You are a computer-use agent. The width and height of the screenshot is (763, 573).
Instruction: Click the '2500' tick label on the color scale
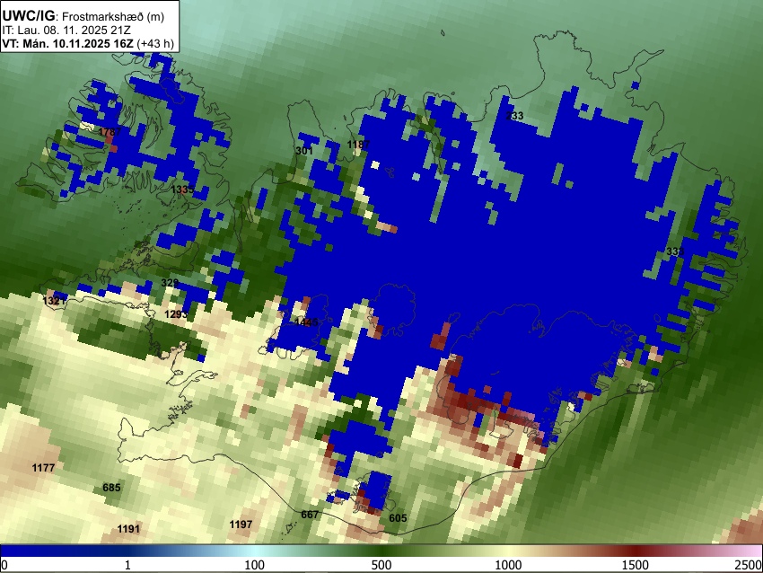pos(749,565)
